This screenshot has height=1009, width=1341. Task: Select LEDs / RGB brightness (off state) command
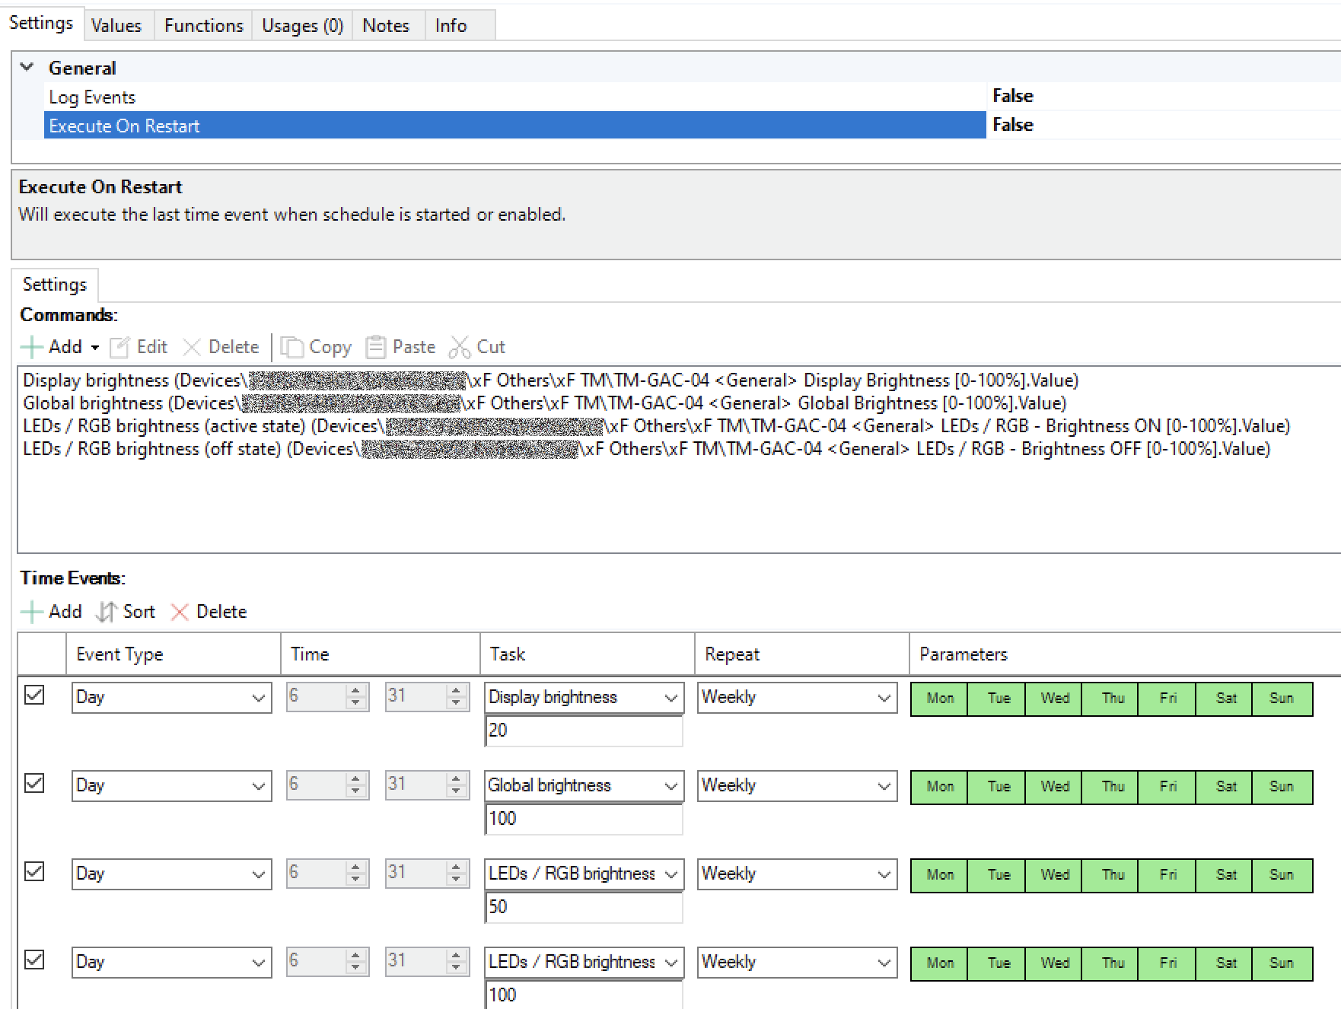point(646,449)
